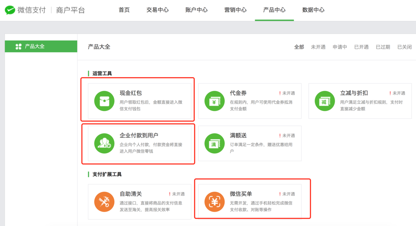Click the 产品大全 page title
The height and width of the screenshot is (226, 416).
pyautogui.click(x=99, y=47)
